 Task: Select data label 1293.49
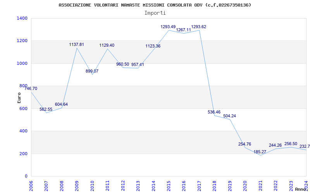click(x=168, y=27)
